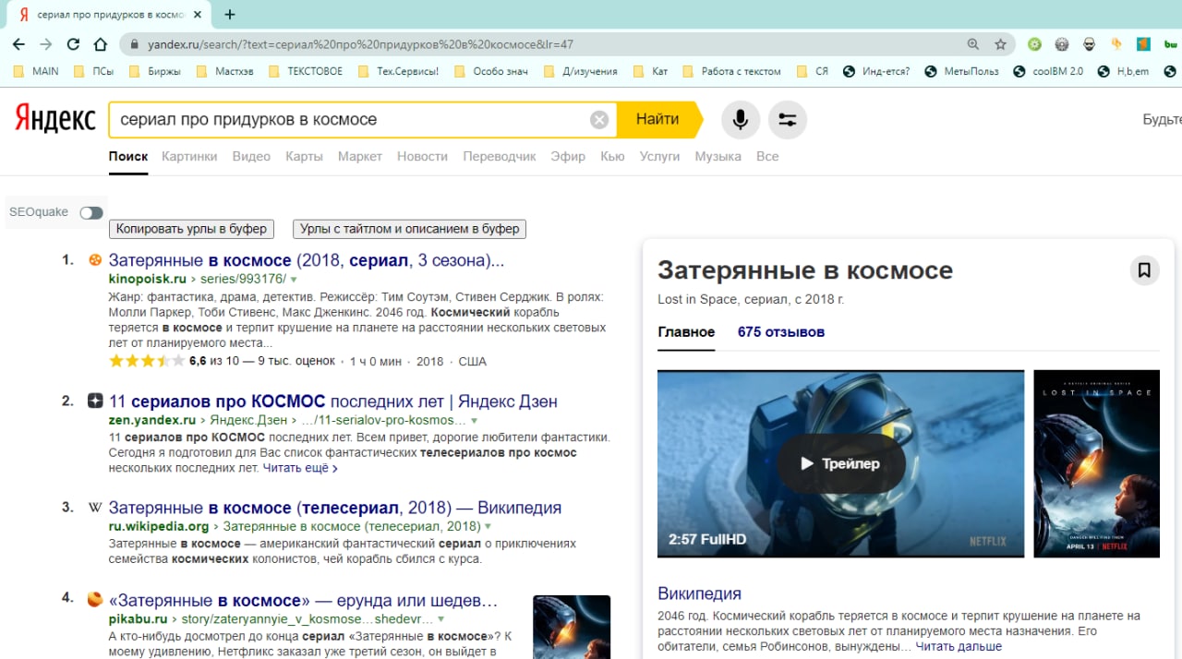The height and width of the screenshot is (659, 1182).
Task: Open the Инд-ется? bookmark
Action: [x=876, y=71]
